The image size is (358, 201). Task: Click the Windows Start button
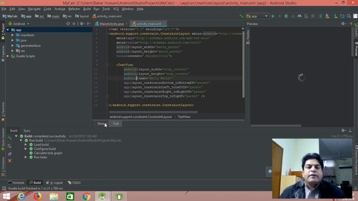[6, 196]
